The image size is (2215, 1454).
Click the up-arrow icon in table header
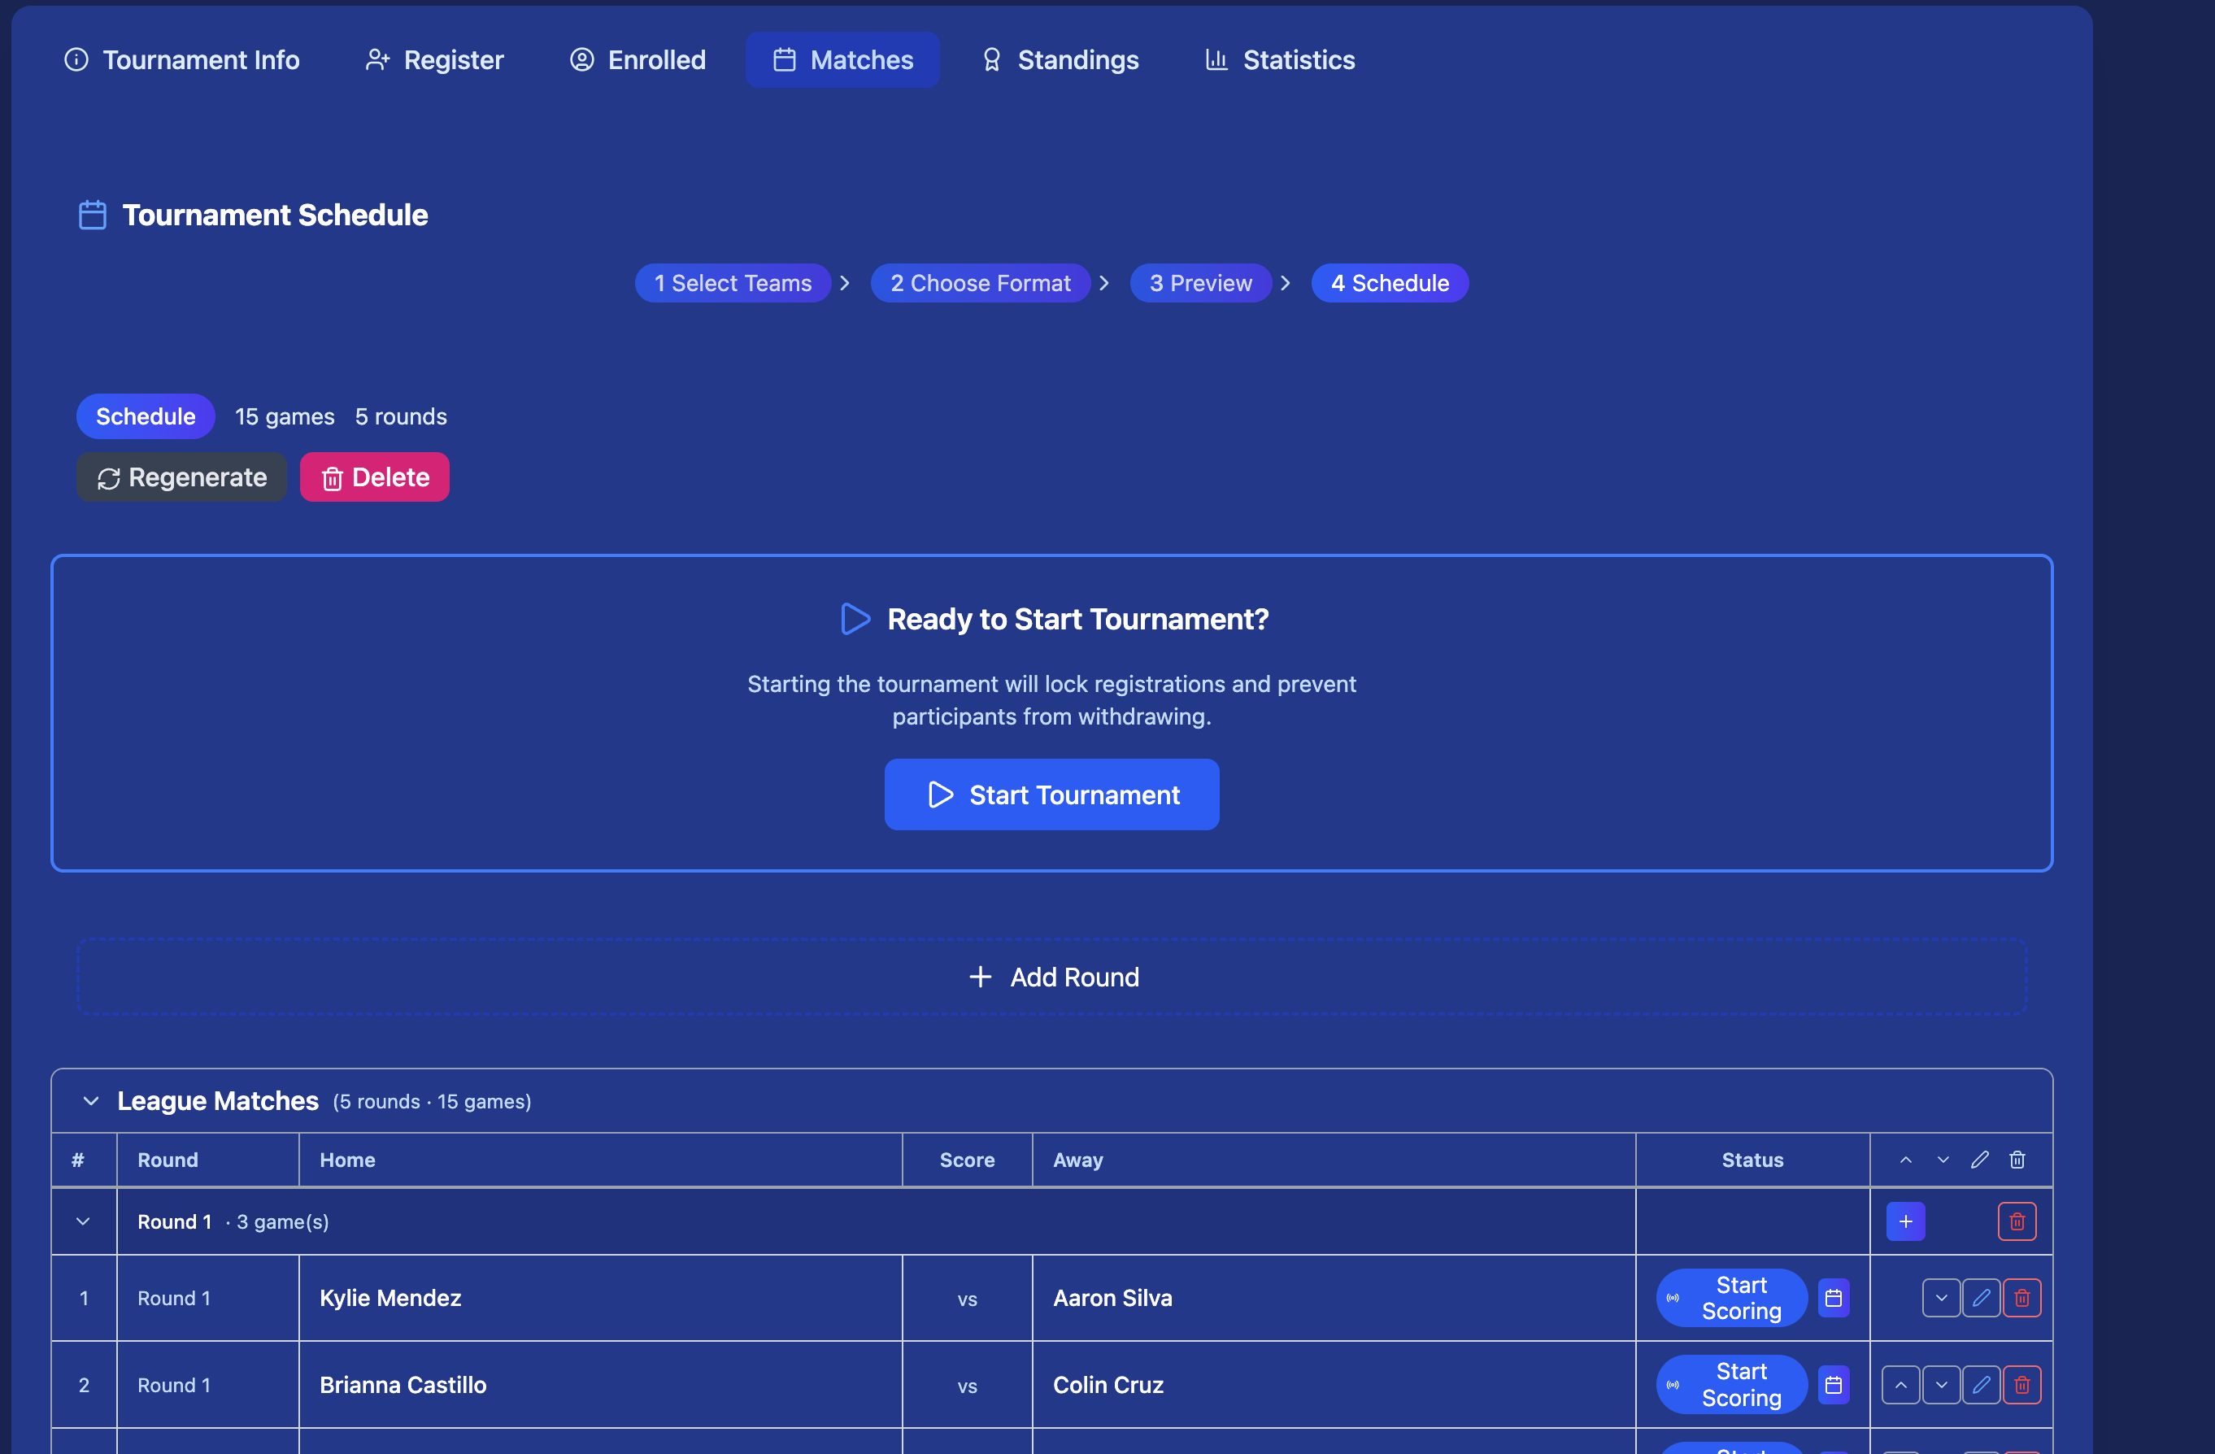point(1906,1160)
